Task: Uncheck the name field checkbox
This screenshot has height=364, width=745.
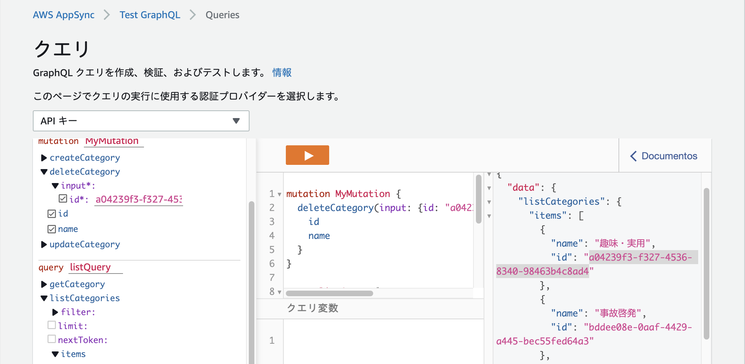Action: (52, 229)
